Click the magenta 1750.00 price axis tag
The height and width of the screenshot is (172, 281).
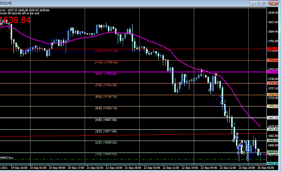tap(273, 72)
